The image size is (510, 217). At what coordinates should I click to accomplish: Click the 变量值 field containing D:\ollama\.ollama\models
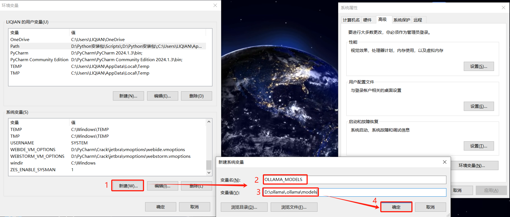[x=354, y=192]
